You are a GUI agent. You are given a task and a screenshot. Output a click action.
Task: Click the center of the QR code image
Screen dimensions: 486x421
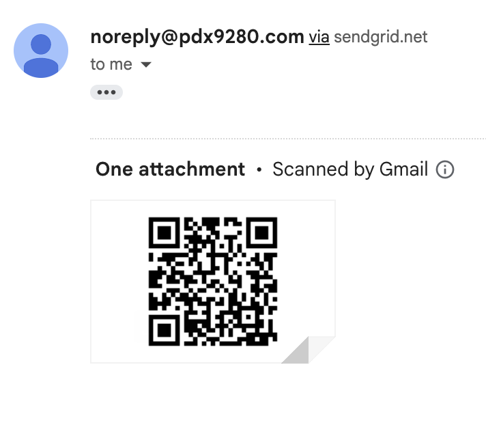(x=213, y=282)
